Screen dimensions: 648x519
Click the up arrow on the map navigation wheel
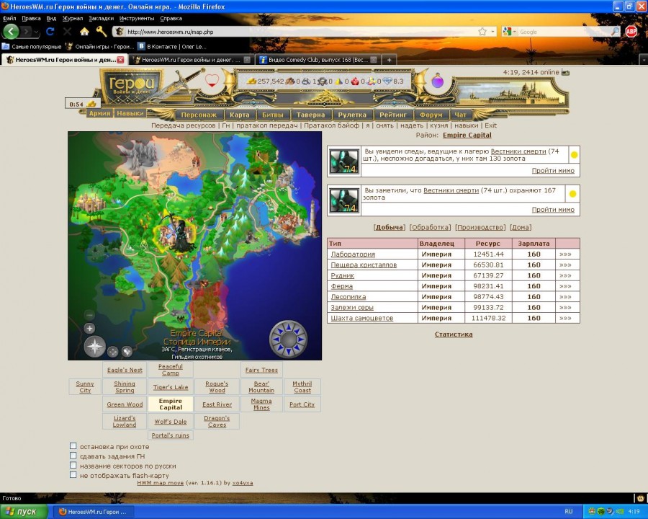pos(289,327)
